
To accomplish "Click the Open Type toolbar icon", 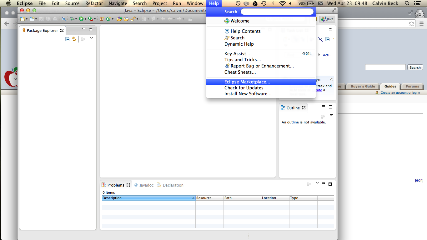I will [119, 19].
